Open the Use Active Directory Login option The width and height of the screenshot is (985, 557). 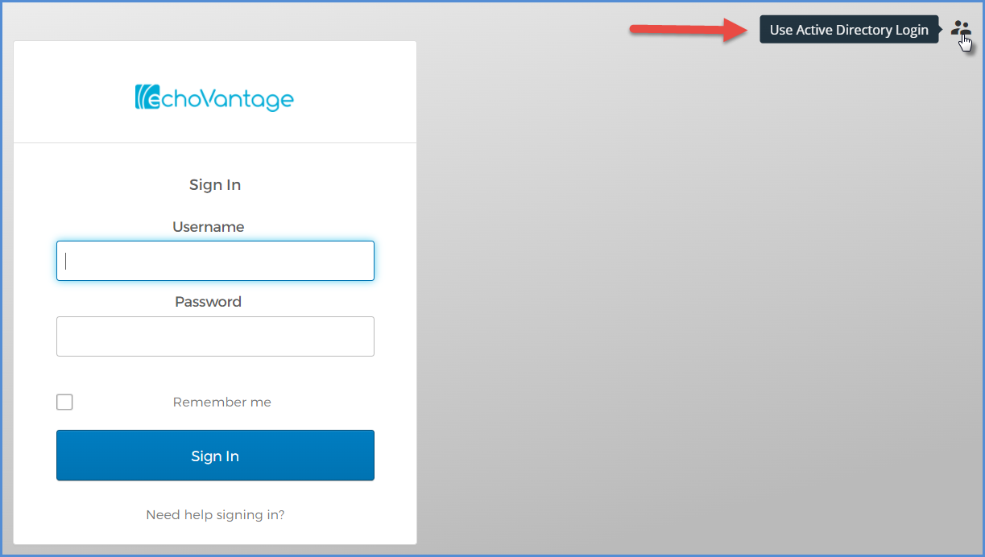click(x=849, y=29)
